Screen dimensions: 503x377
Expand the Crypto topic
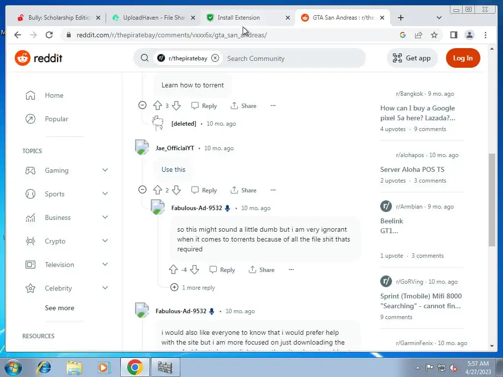click(105, 241)
